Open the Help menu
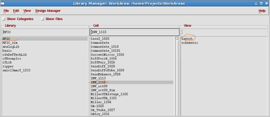The width and height of the screenshot is (270, 117). click(x=262, y=11)
